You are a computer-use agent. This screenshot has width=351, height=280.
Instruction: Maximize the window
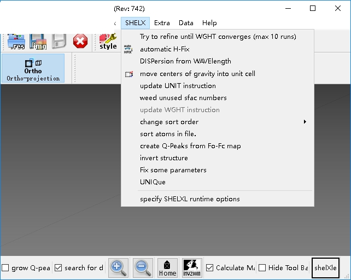coord(313,9)
